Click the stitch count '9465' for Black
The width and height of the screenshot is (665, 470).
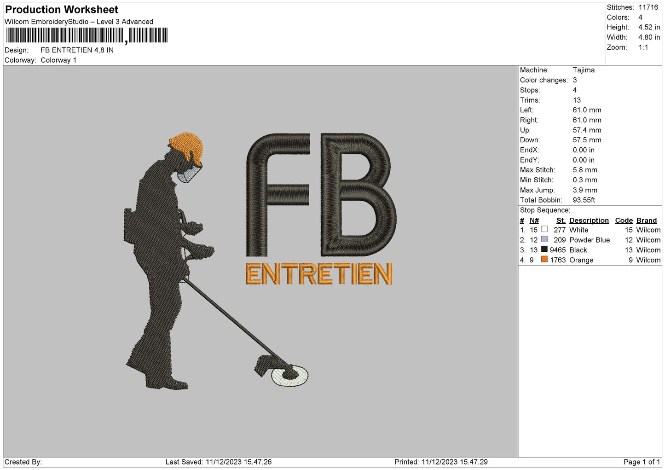click(x=558, y=250)
